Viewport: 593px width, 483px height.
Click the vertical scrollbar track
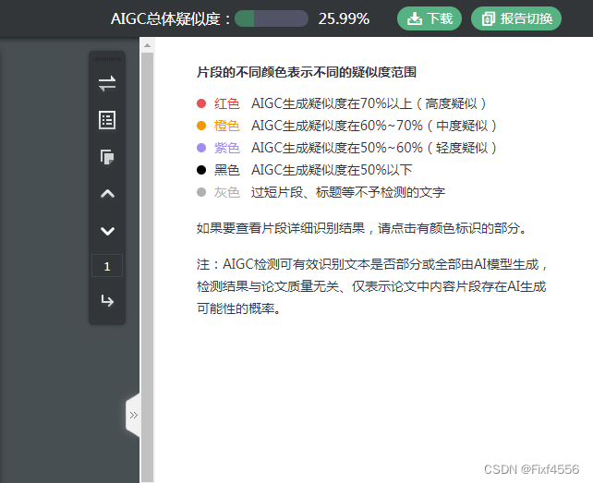pos(147,267)
